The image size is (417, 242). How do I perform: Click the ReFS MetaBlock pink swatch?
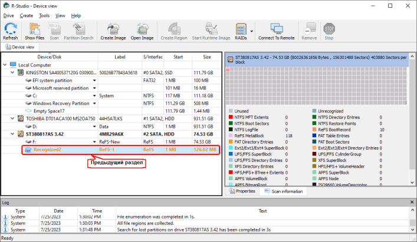point(231,135)
